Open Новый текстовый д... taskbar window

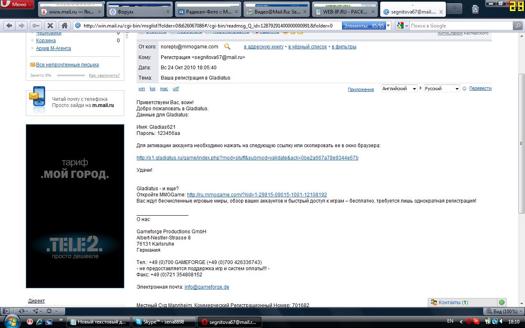click(99, 322)
